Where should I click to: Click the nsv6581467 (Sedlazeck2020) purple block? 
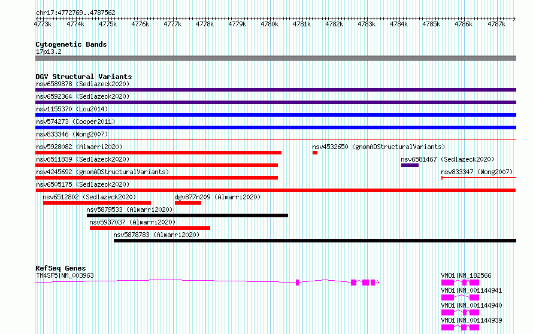point(410,165)
